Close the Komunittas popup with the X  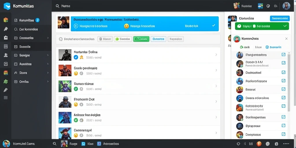click(286, 39)
